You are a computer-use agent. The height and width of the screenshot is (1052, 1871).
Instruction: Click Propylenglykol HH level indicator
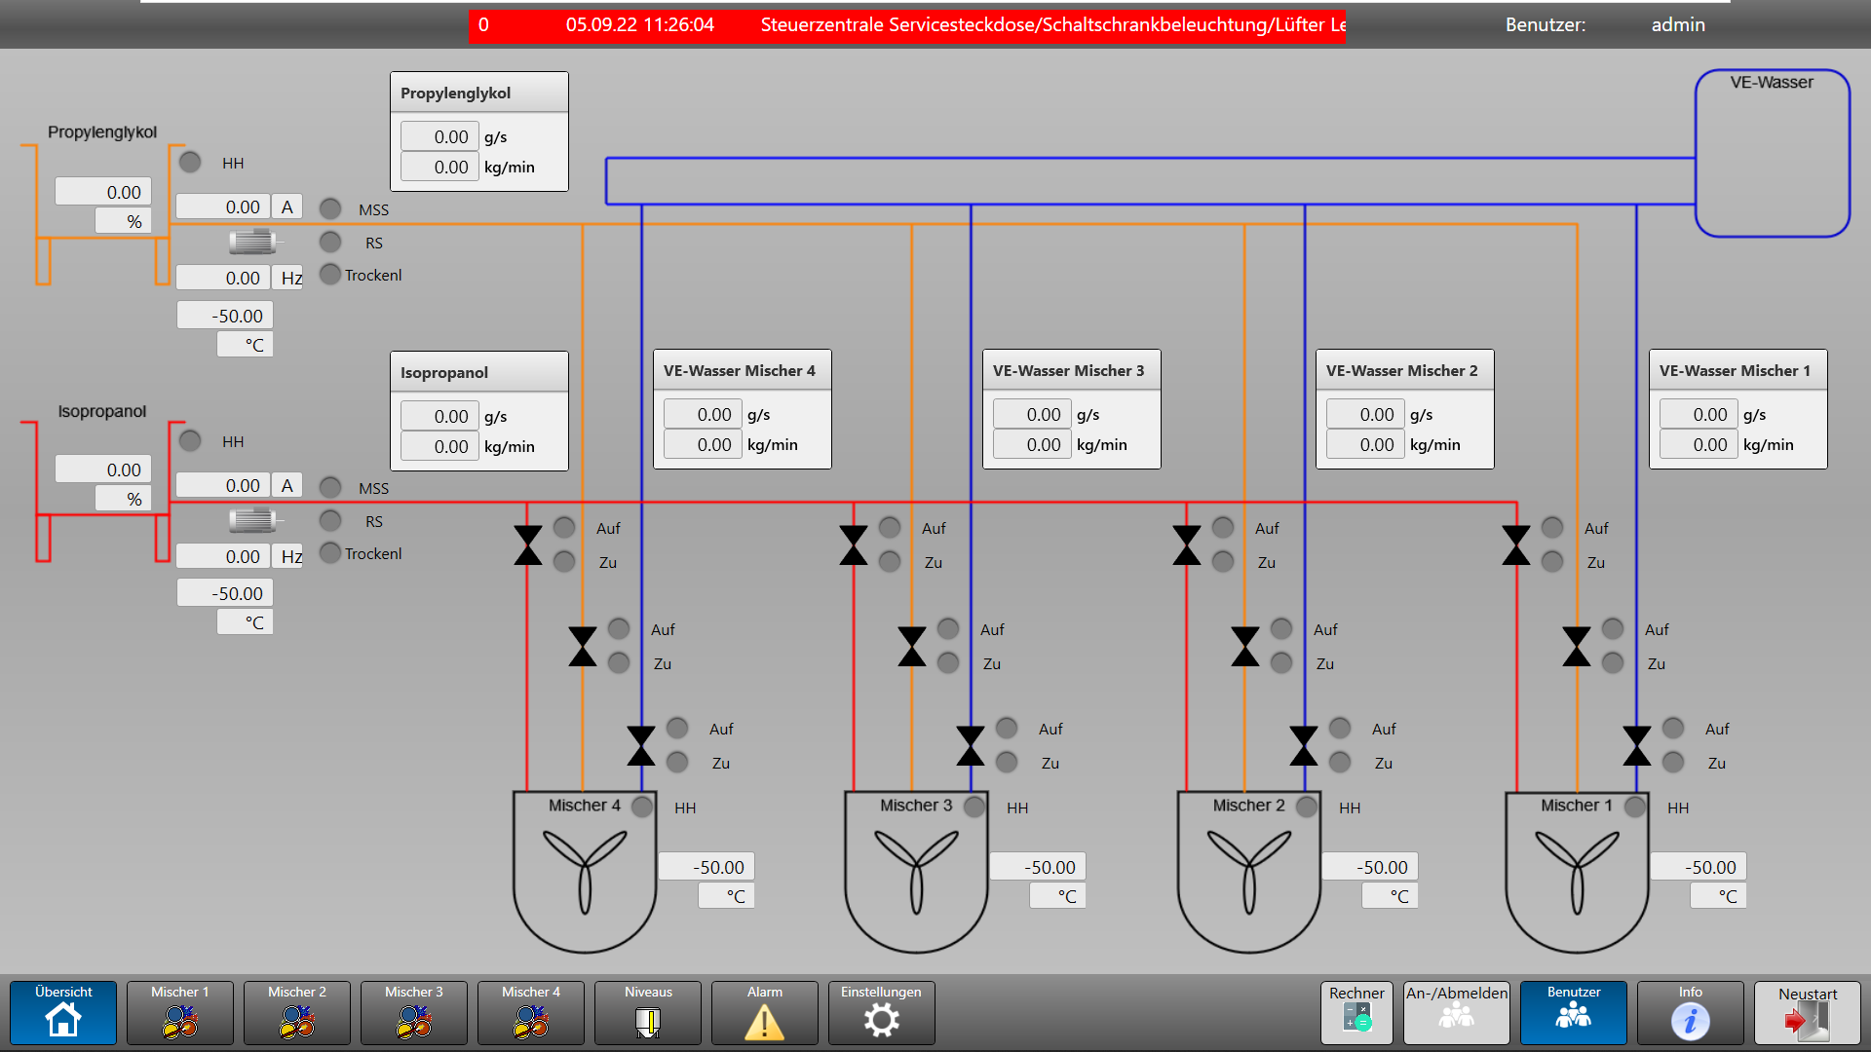point(190,162)
